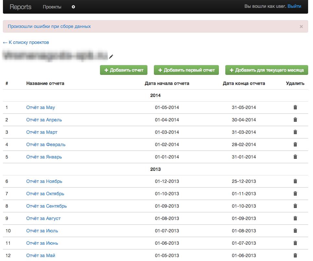Image resolution: width=313 pixels, height=261 pixels.
Task: Remove Отчёт за Октябрь via trash icon
Action: [295, 194]
